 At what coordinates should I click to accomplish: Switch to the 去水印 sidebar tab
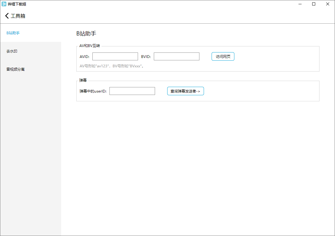pos(12,51)
